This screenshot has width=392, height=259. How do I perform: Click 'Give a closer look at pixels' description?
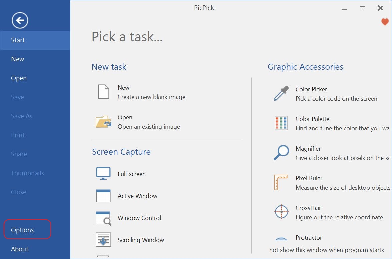(343, 158)
